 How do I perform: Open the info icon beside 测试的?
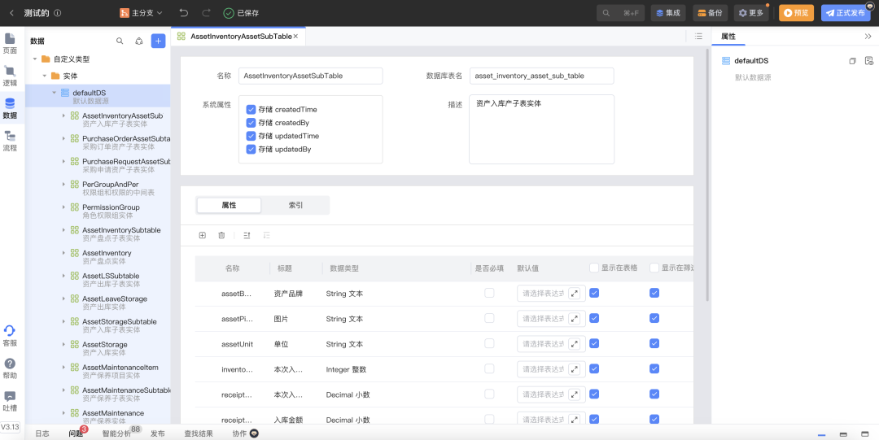coord(58,13)
